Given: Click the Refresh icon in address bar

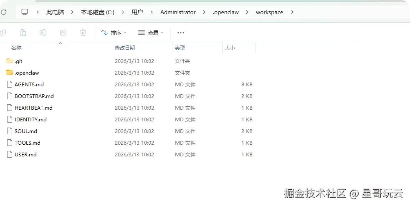Looking at the screenshot, I should click(x=3, y=12).
